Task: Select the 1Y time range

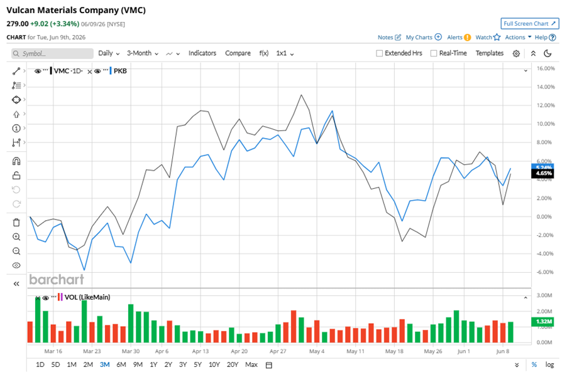Action: (x=153, y=364)
